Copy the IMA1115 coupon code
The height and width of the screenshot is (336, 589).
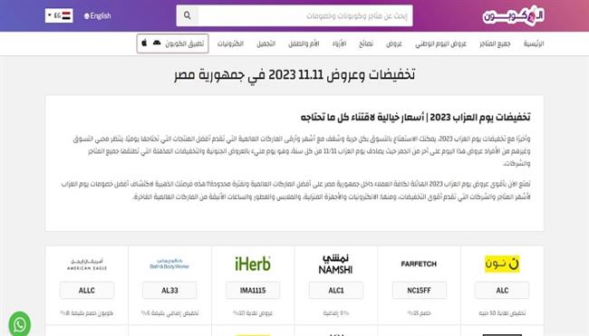[x=253, y=290]
